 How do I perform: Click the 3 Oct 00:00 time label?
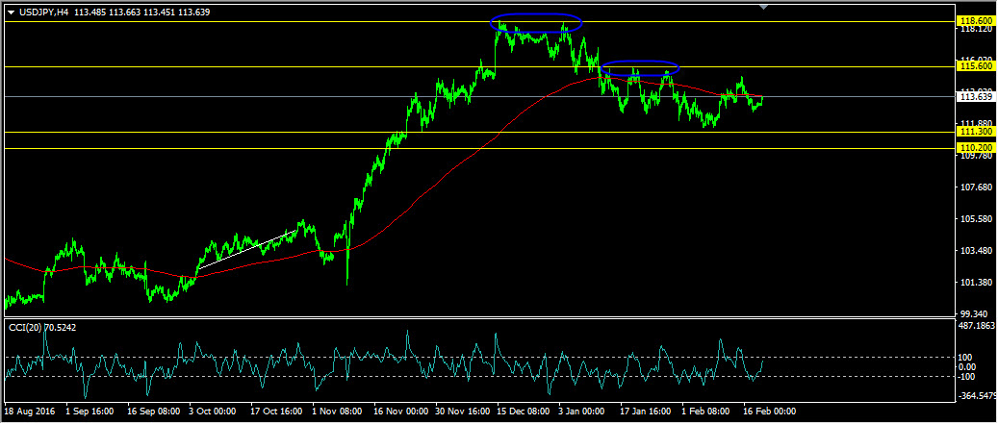pyautogui.click(x=215, y=412)
